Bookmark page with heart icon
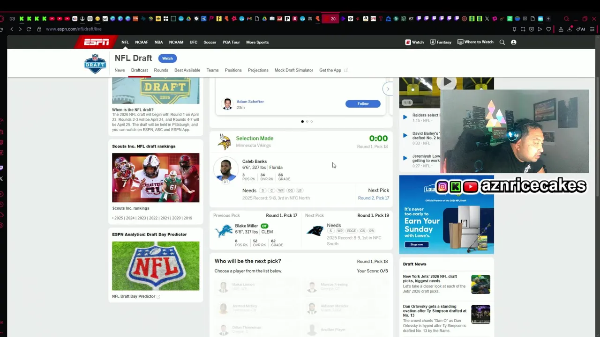 click(x=548, y=29)
